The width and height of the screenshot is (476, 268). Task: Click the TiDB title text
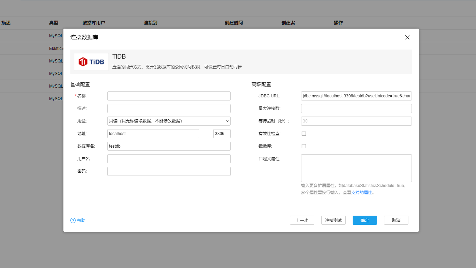pyautogui.click(x=119, y=57)
